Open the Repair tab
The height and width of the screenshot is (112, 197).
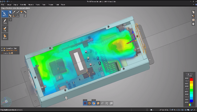pos(44,5)
